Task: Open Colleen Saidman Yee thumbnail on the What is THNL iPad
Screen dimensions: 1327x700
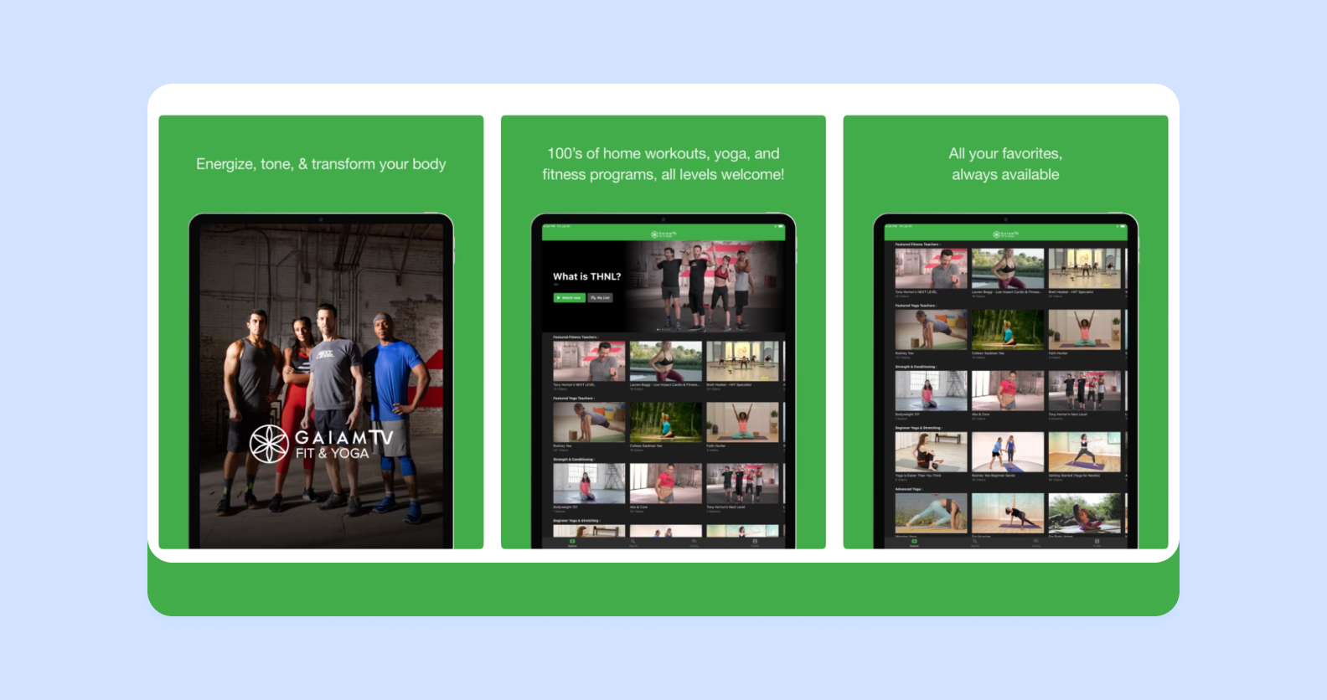Action: pyautogui.click(x=666, y=423)
